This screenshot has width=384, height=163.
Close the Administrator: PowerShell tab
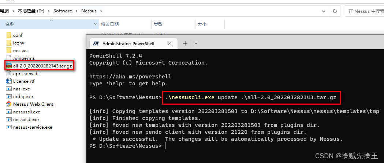click(x=171, y=43)
